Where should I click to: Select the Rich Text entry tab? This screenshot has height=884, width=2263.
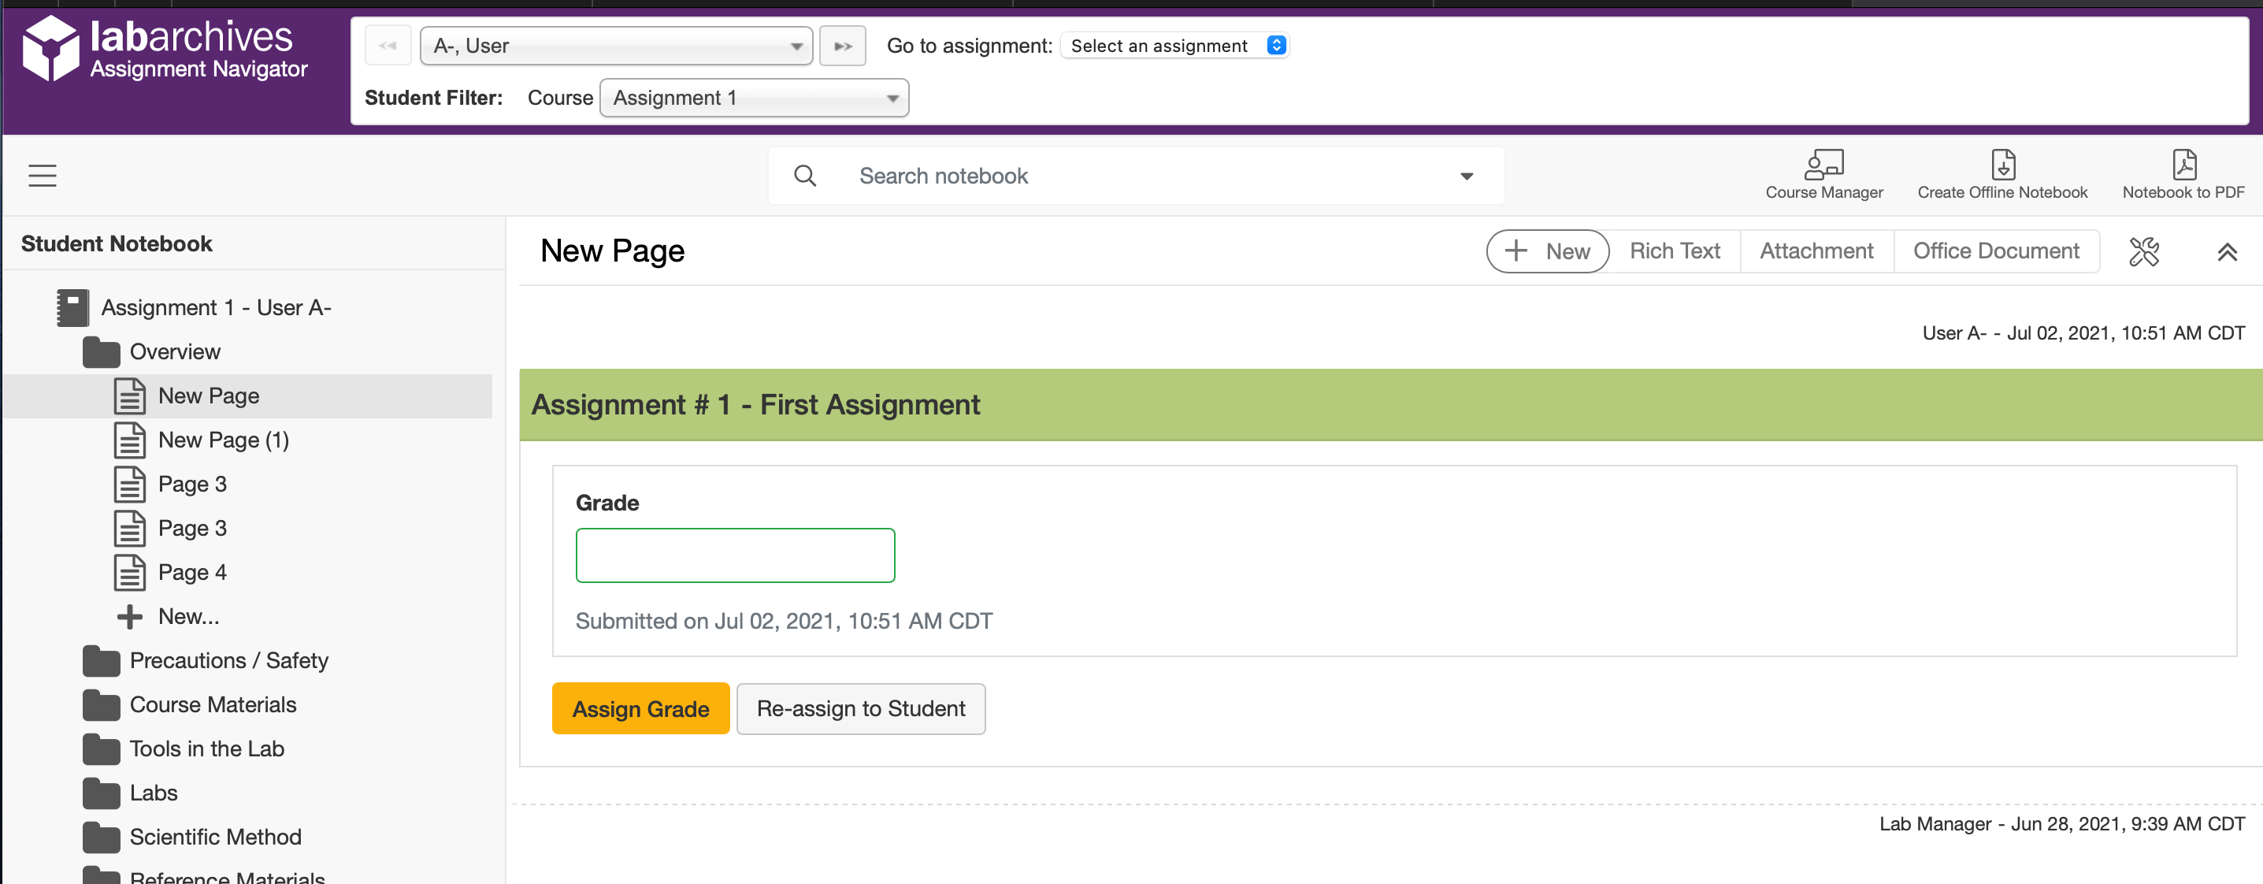tap(1675, 251)
